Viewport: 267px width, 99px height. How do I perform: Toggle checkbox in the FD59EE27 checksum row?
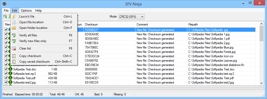[6, 30]
